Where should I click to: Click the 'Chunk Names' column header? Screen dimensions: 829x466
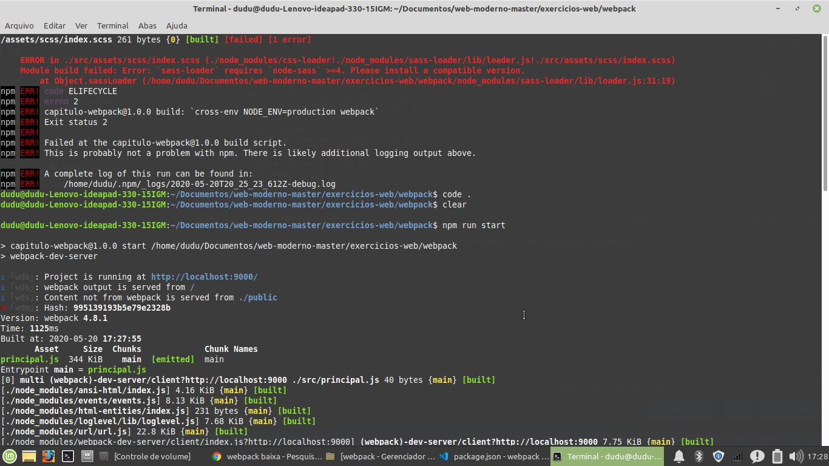click(231, 349)
